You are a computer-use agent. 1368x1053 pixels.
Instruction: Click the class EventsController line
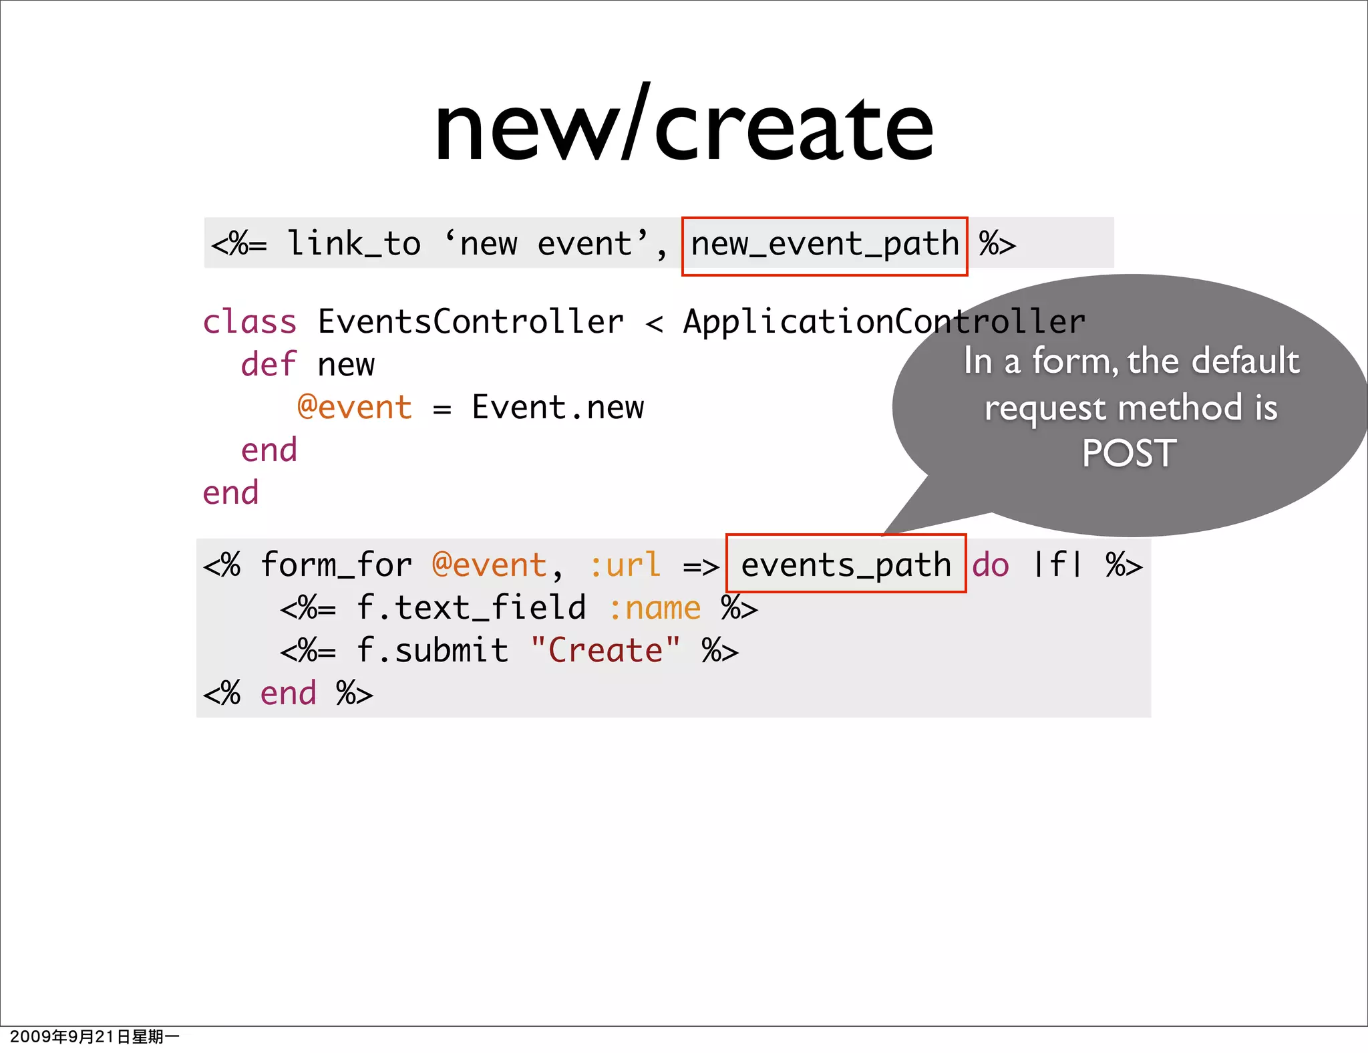coord(468,322)
